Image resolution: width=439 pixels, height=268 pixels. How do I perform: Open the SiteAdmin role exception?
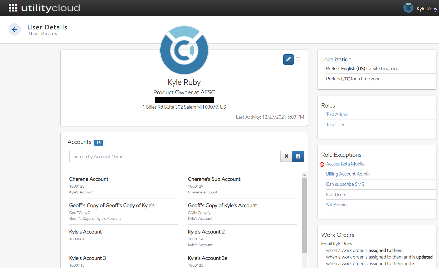[x=336, y=205]
